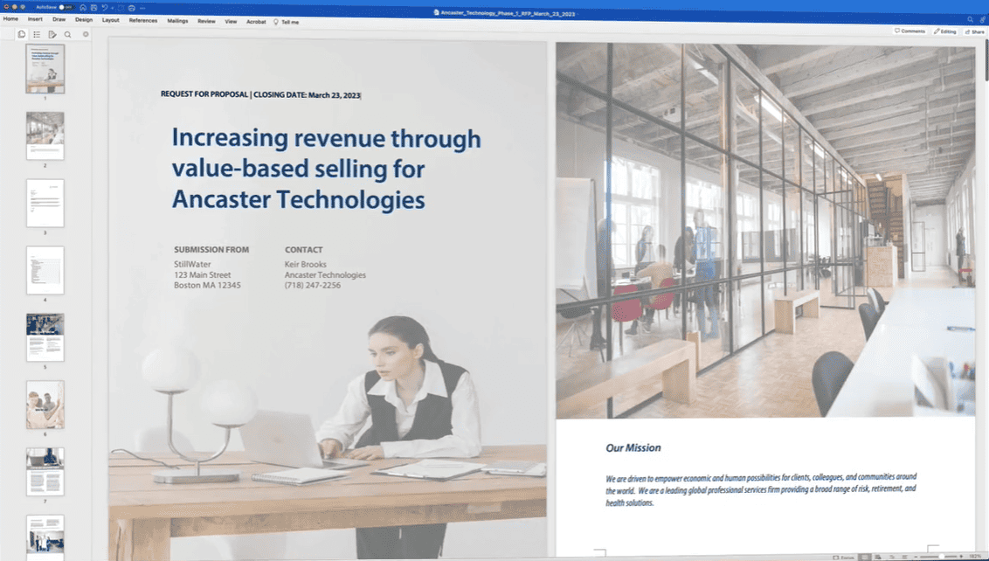
Task: Click the Share button
Action: (974, 31)
